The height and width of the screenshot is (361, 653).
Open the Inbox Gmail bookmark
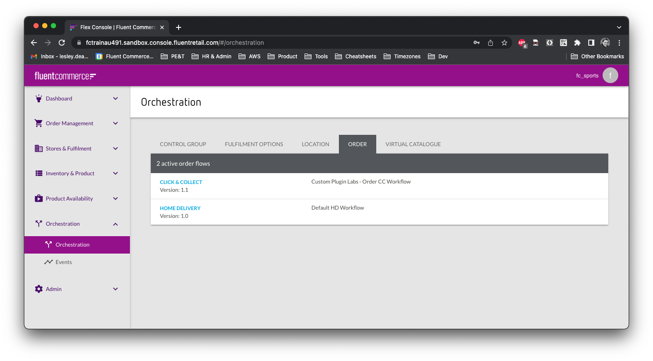coord(60,56)
